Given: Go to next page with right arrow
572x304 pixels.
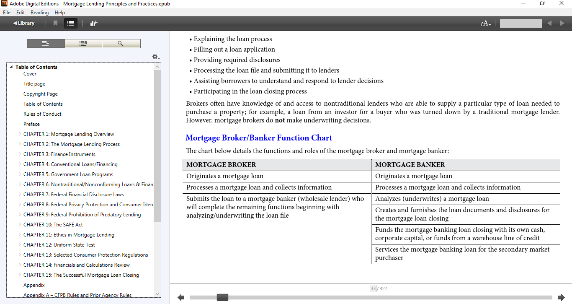Looking at the screenshot, I should pos(561,298).
